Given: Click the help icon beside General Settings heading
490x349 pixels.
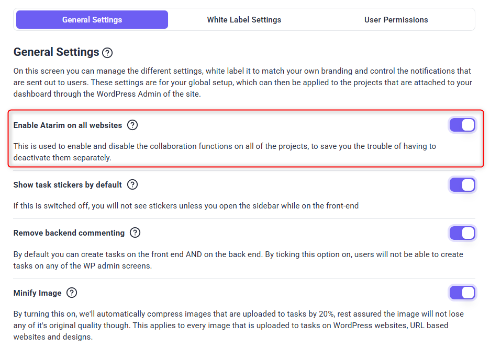Looking at the screenshot, I should [x=107, y=53].
